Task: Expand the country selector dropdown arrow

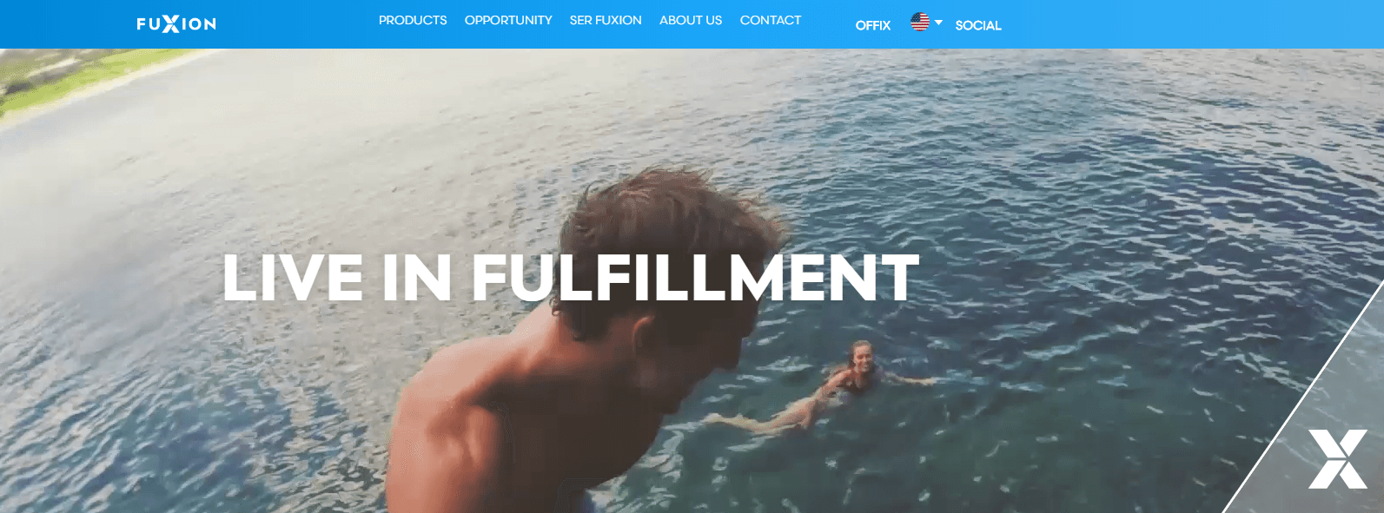Action: [938, 23]
